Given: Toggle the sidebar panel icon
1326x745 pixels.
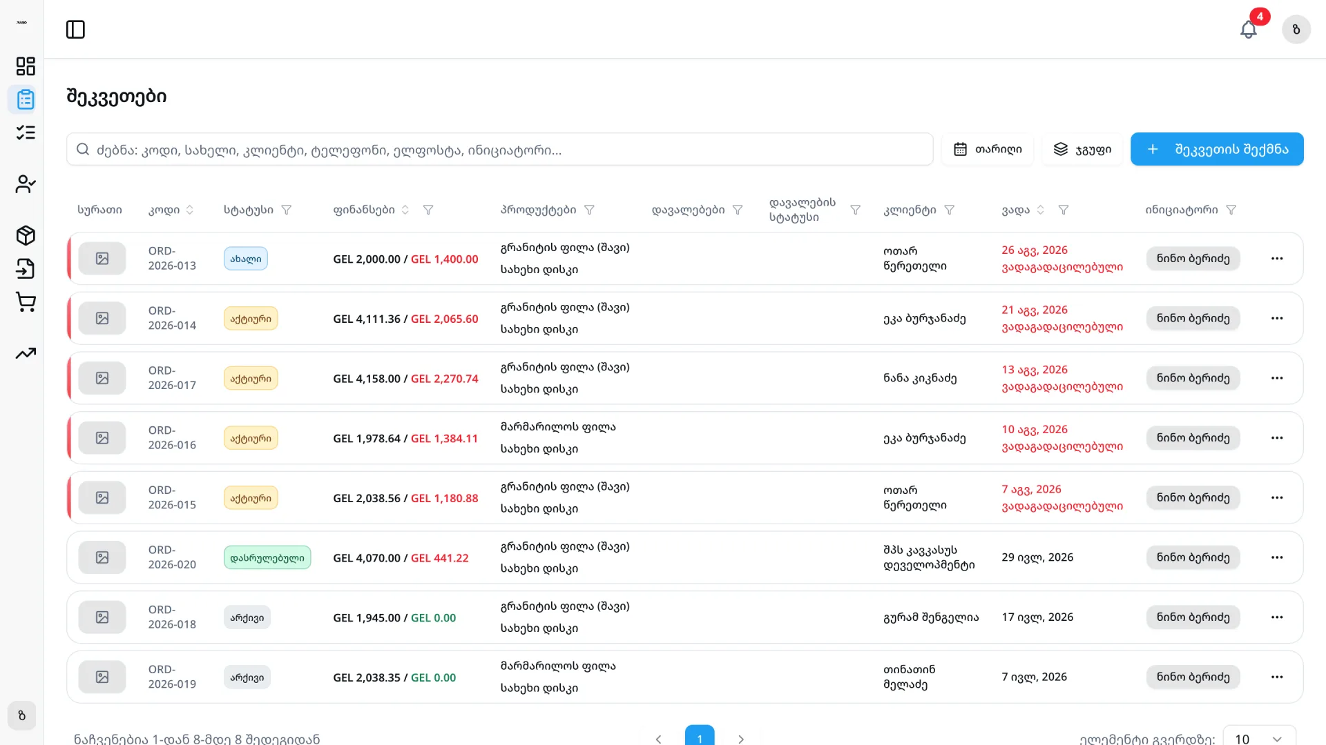Looking at the screenshot, I should tap(75, 30).
